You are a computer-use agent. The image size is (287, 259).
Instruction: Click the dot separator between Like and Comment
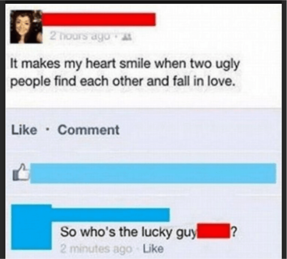coord(47,130)
